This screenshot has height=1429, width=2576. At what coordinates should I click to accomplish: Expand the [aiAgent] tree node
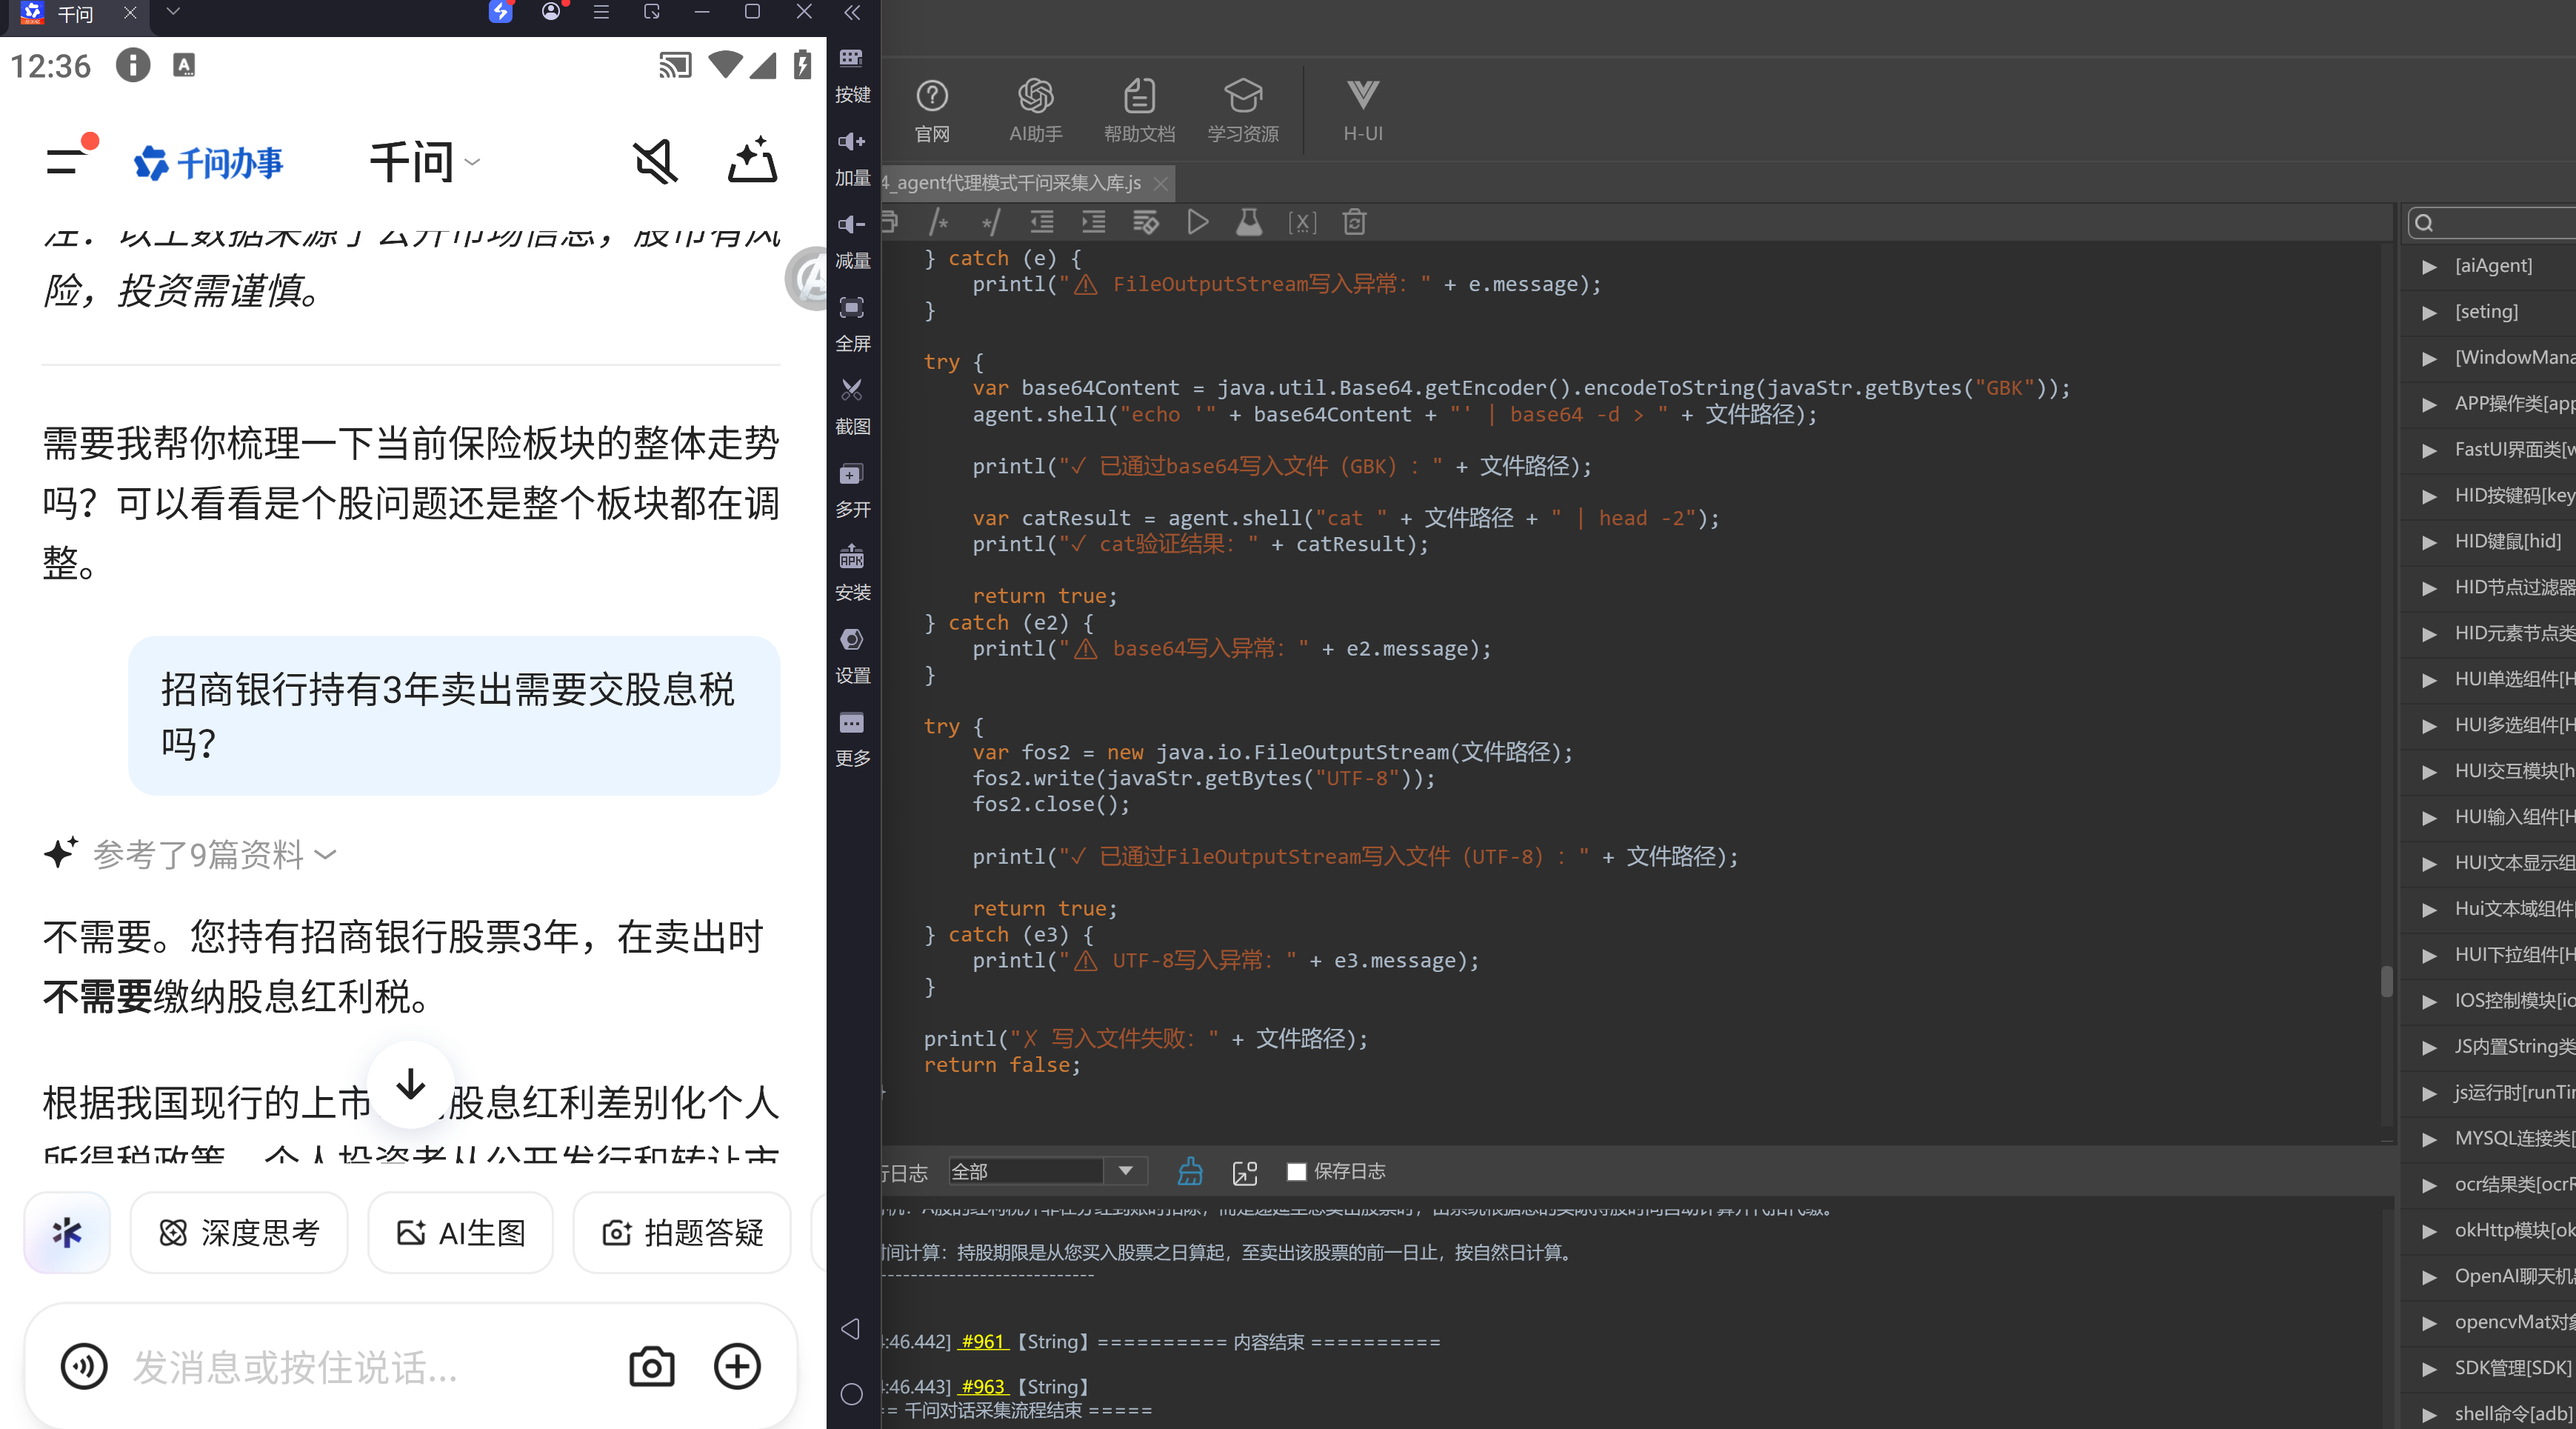2429,266
